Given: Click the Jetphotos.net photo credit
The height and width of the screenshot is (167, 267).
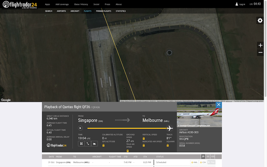Looking at the screenshot, I should click(x=194, y=125).
